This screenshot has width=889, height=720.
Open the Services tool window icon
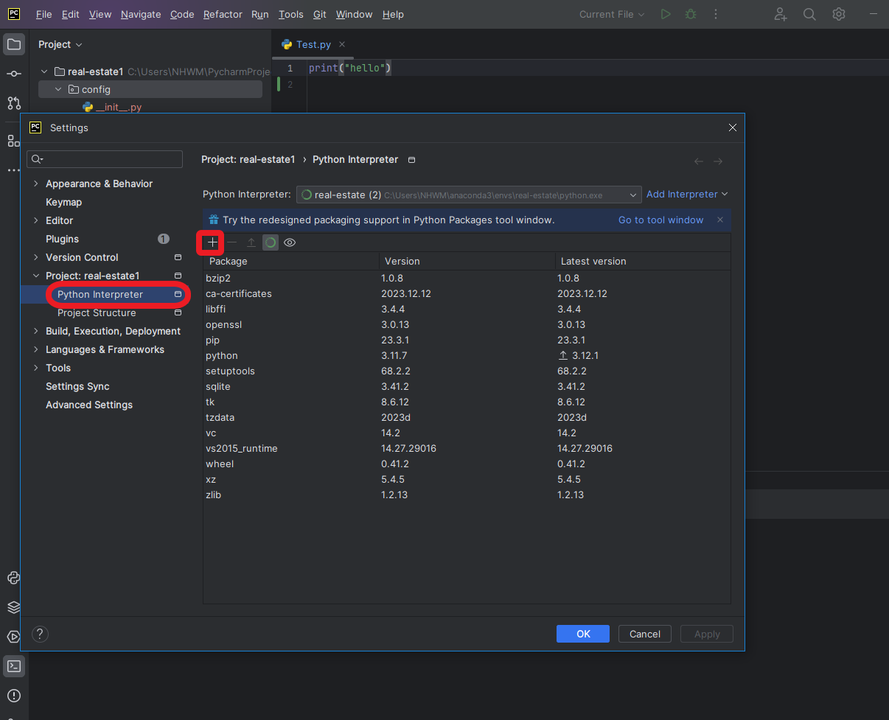point(14,637)
